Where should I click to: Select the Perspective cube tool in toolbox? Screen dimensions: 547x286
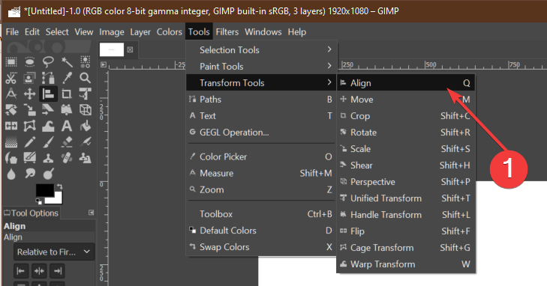pyautogui.click(x=85, y=110)
